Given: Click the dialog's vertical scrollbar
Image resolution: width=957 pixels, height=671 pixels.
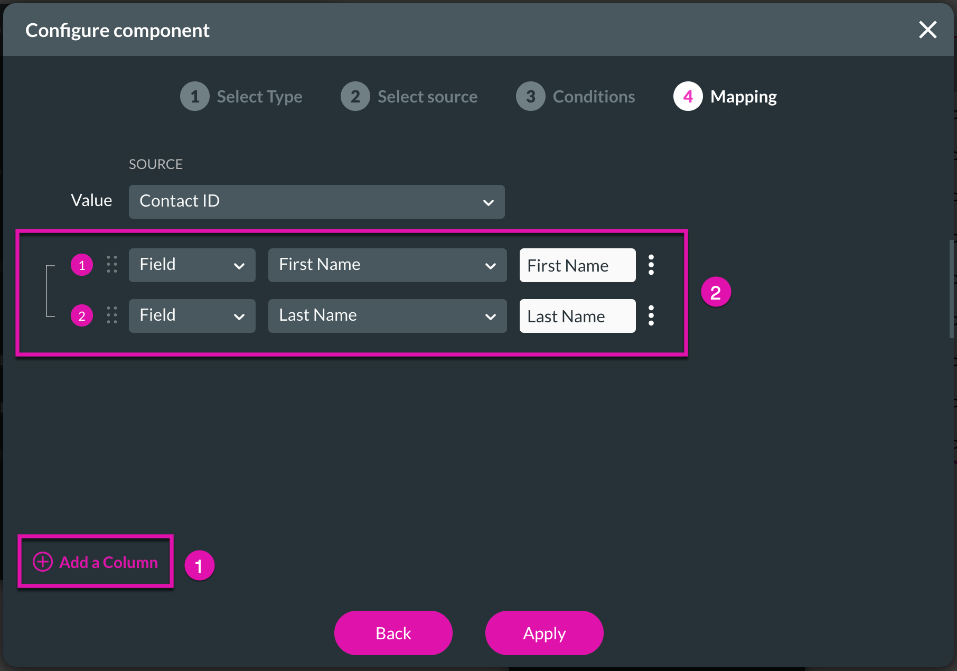Looking at the screenshot, I should click(x=951, y=290).
